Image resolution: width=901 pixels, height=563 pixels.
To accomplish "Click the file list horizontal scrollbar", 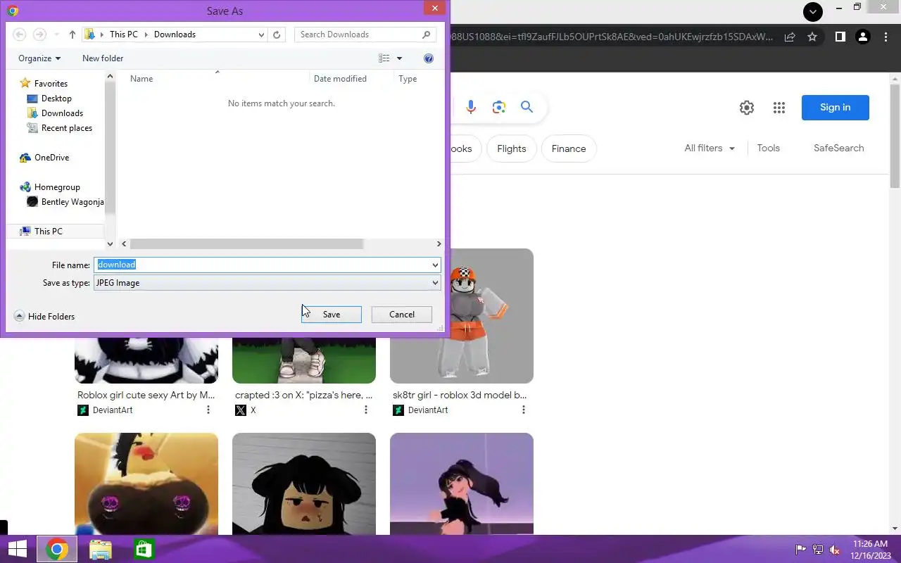I will pos(246,243).
